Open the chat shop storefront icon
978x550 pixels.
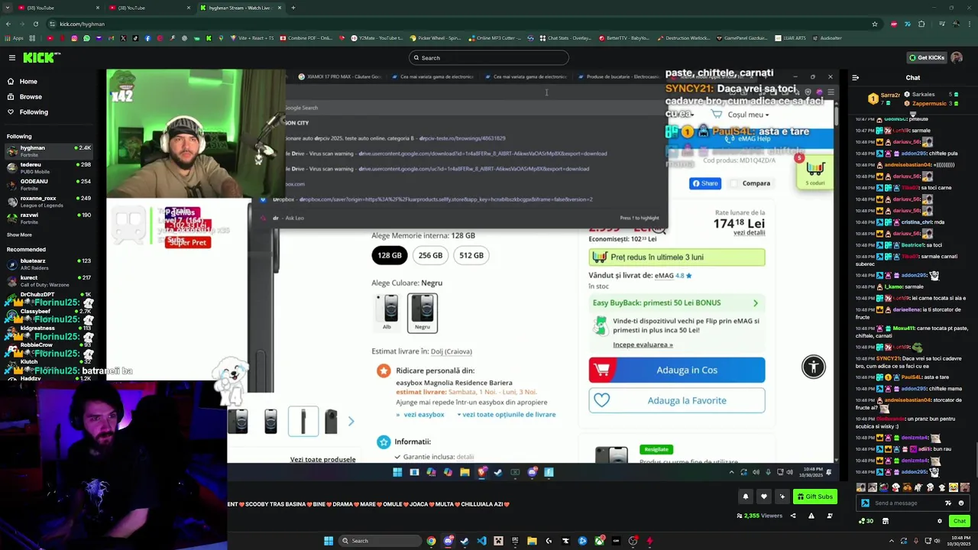pyautogui.click(x=885, y=521)
